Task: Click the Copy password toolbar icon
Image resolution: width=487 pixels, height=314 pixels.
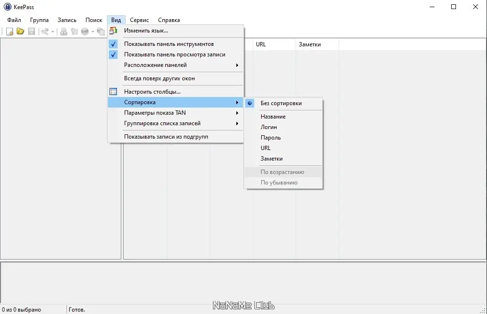Action: click(x=74, y=32)
